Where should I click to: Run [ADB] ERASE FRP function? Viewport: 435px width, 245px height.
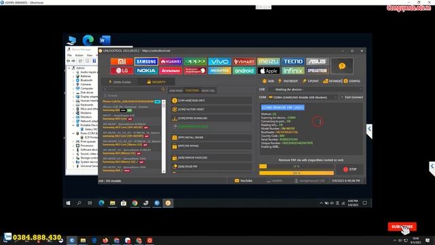211,167
